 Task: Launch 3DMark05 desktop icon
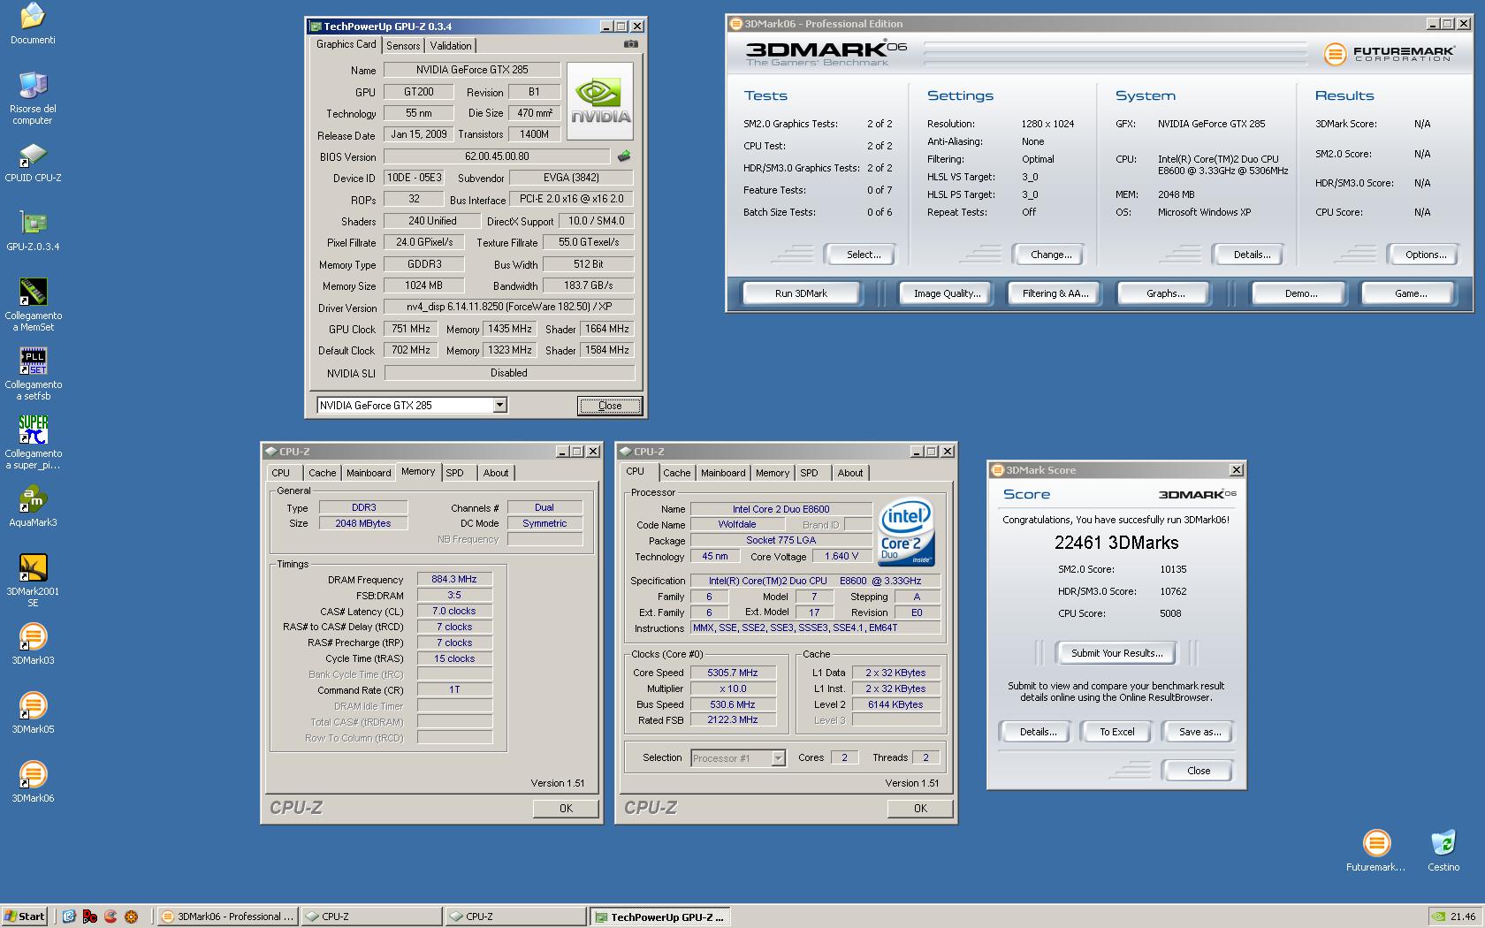click(33, 706)
